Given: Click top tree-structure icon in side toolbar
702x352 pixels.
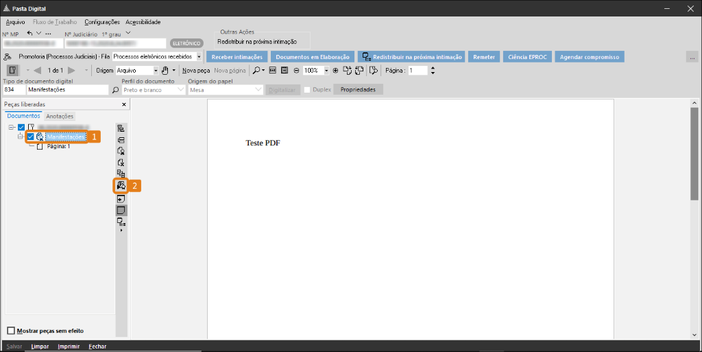Looking at the screenshot, I should tap(121, 128).
